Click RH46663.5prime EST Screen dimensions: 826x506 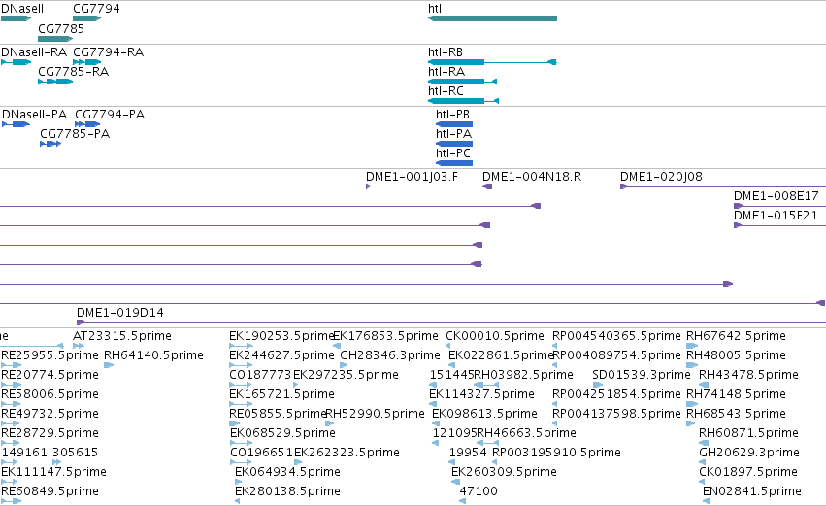(x=487, y=443)
